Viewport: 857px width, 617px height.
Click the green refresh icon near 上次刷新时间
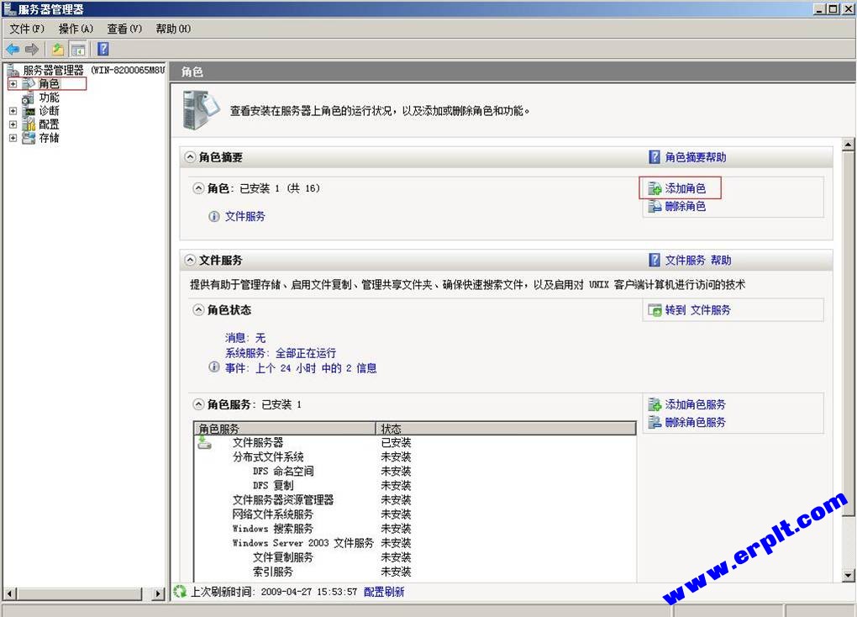point(180,591)
